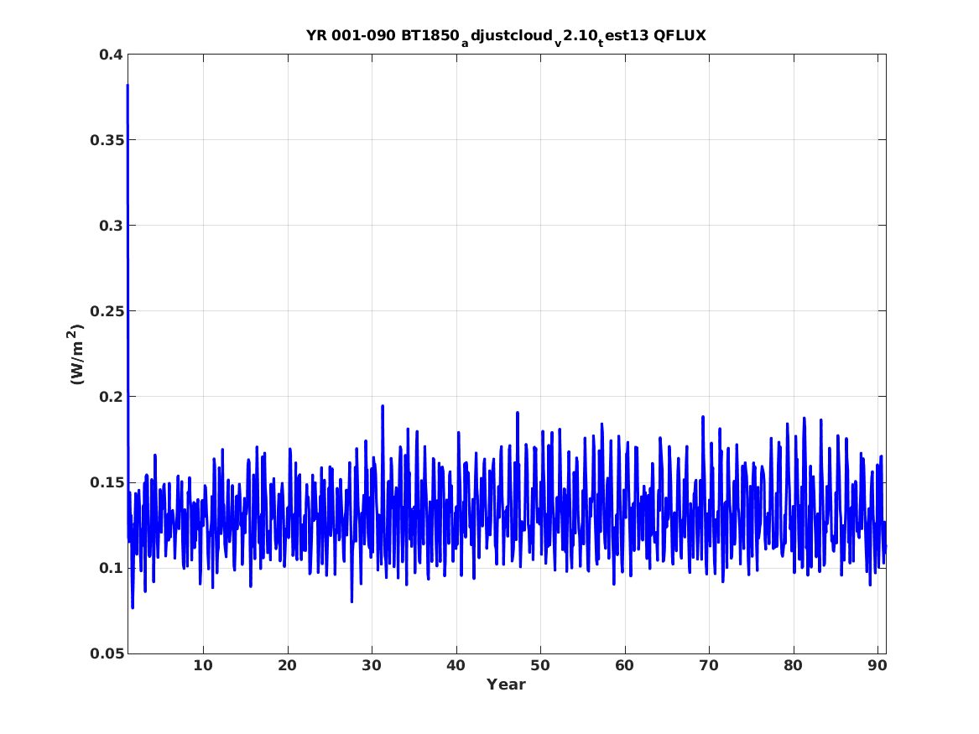Image resolution: width=979 pixels, height=734 pixels.
Task: Click the initial spike peak near 0.38 W/m2
Action: 128,86
